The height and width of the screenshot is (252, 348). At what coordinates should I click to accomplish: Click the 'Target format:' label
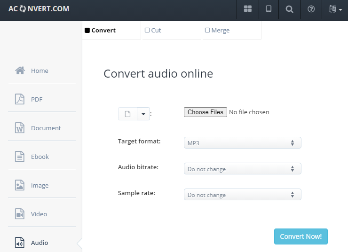tap(139, 142)
